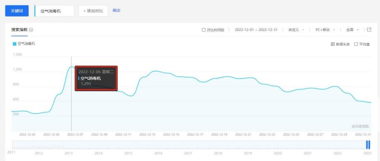Screen dimensions: 380x161
Task: Click the 确定 link
Action: [117, 10]
